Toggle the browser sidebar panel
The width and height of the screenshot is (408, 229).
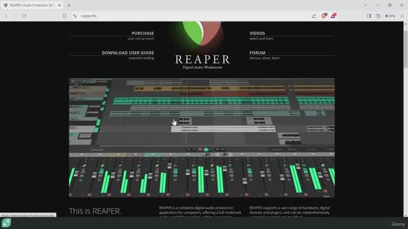pos(368,16)
